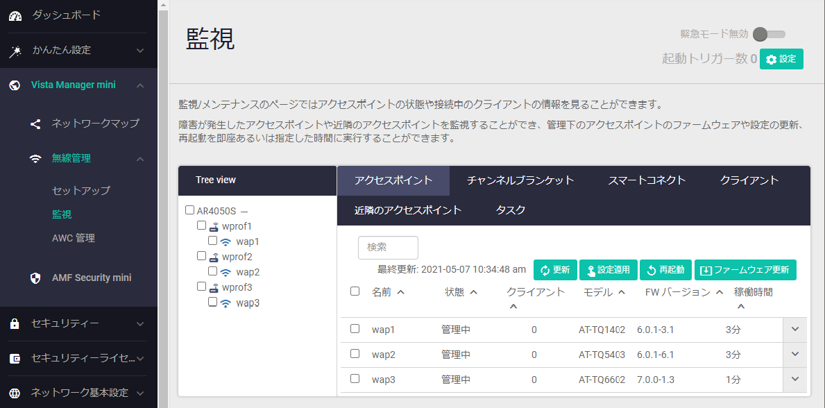Click the 再起動 reboot button

(665, 270)
